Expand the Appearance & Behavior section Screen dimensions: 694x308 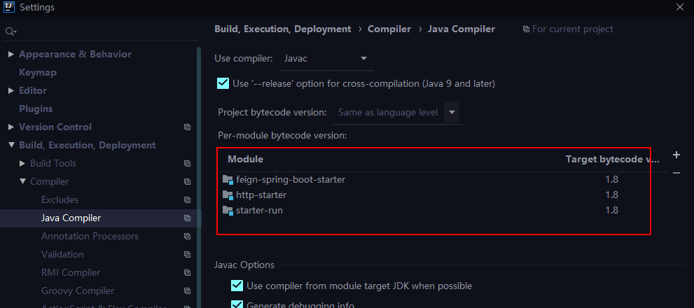point(11,55)
